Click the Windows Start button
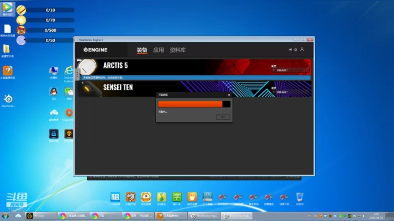This screenshot has width=394, height=221. (5, 216)
